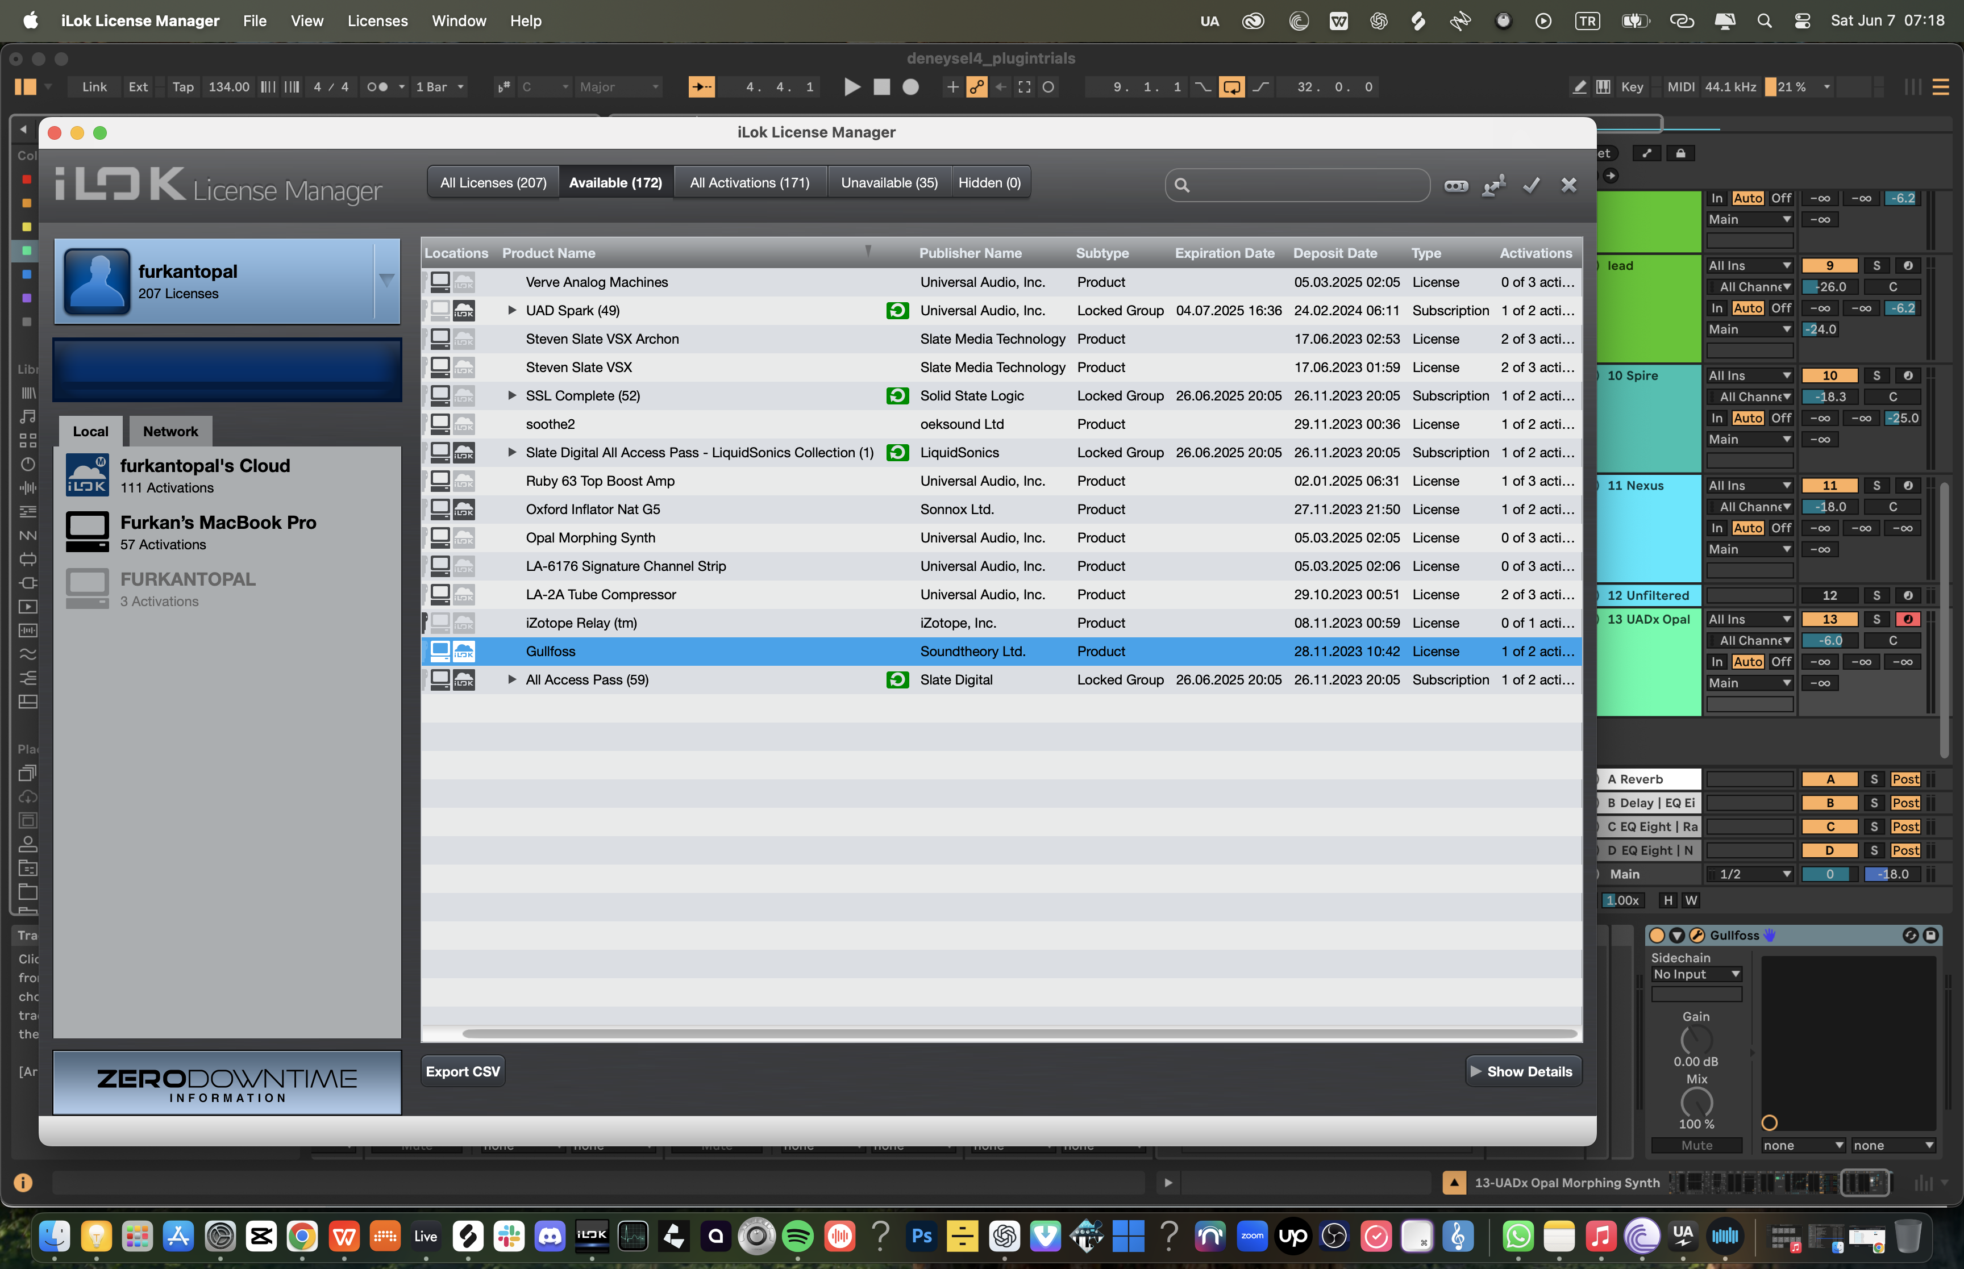Expand the UAD Spark (49) group
Image resolution: width=1964 pixels, height=1269 pixels.
click(x=512, y=311)
